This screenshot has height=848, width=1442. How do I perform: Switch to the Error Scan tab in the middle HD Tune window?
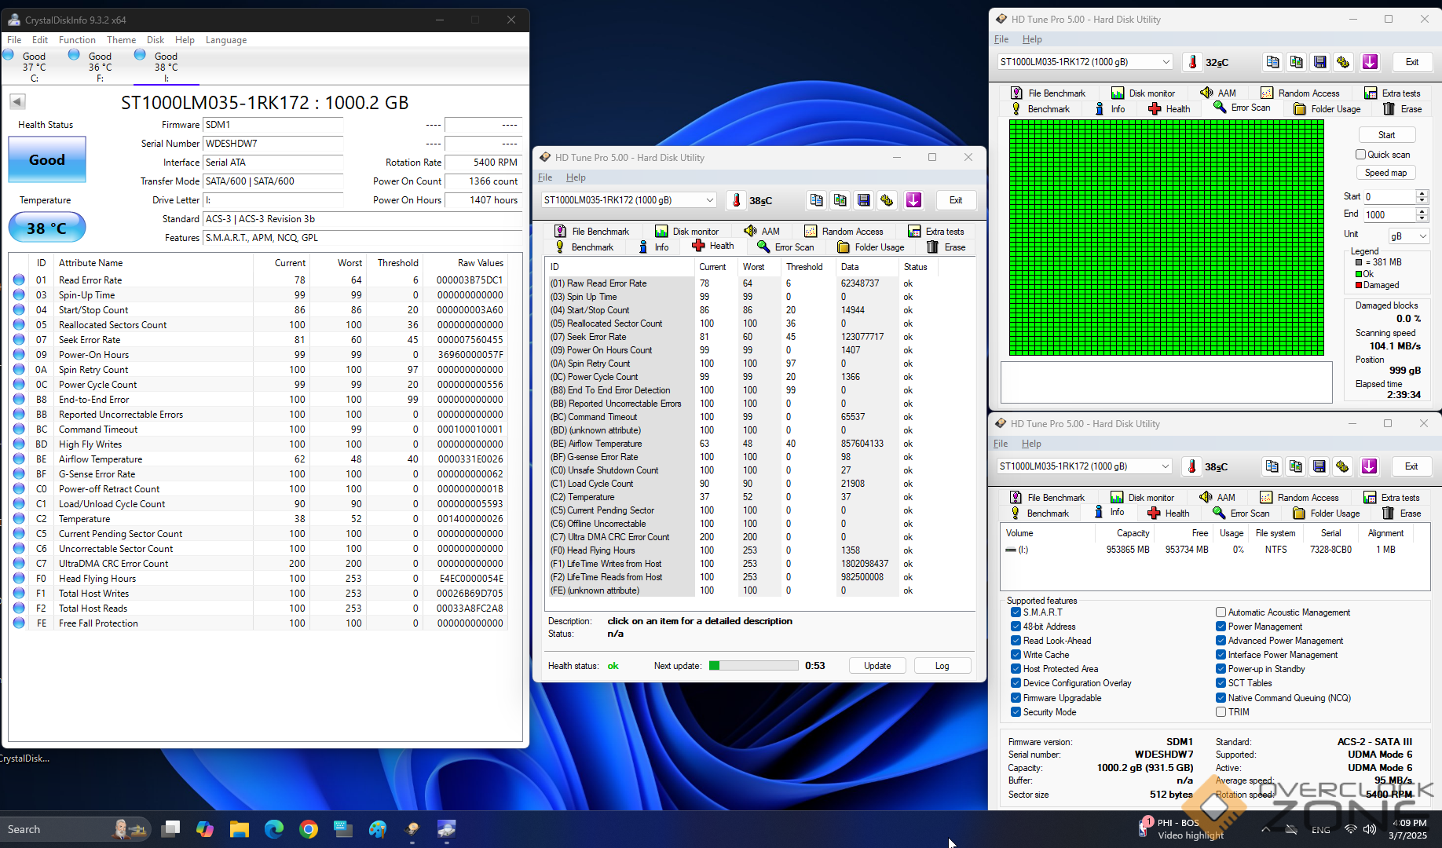click(785, 247)
